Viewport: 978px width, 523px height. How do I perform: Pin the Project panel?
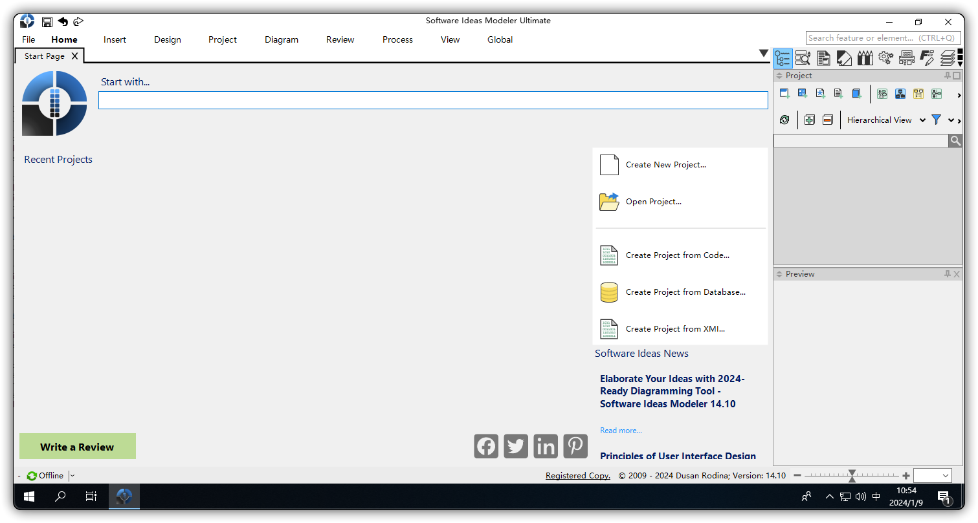click(948, 76)
